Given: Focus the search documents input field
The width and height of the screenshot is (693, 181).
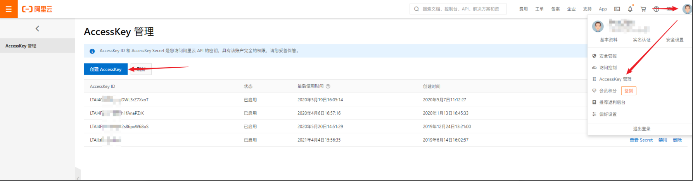Looking at the screenshot, I should pos(461,9).
